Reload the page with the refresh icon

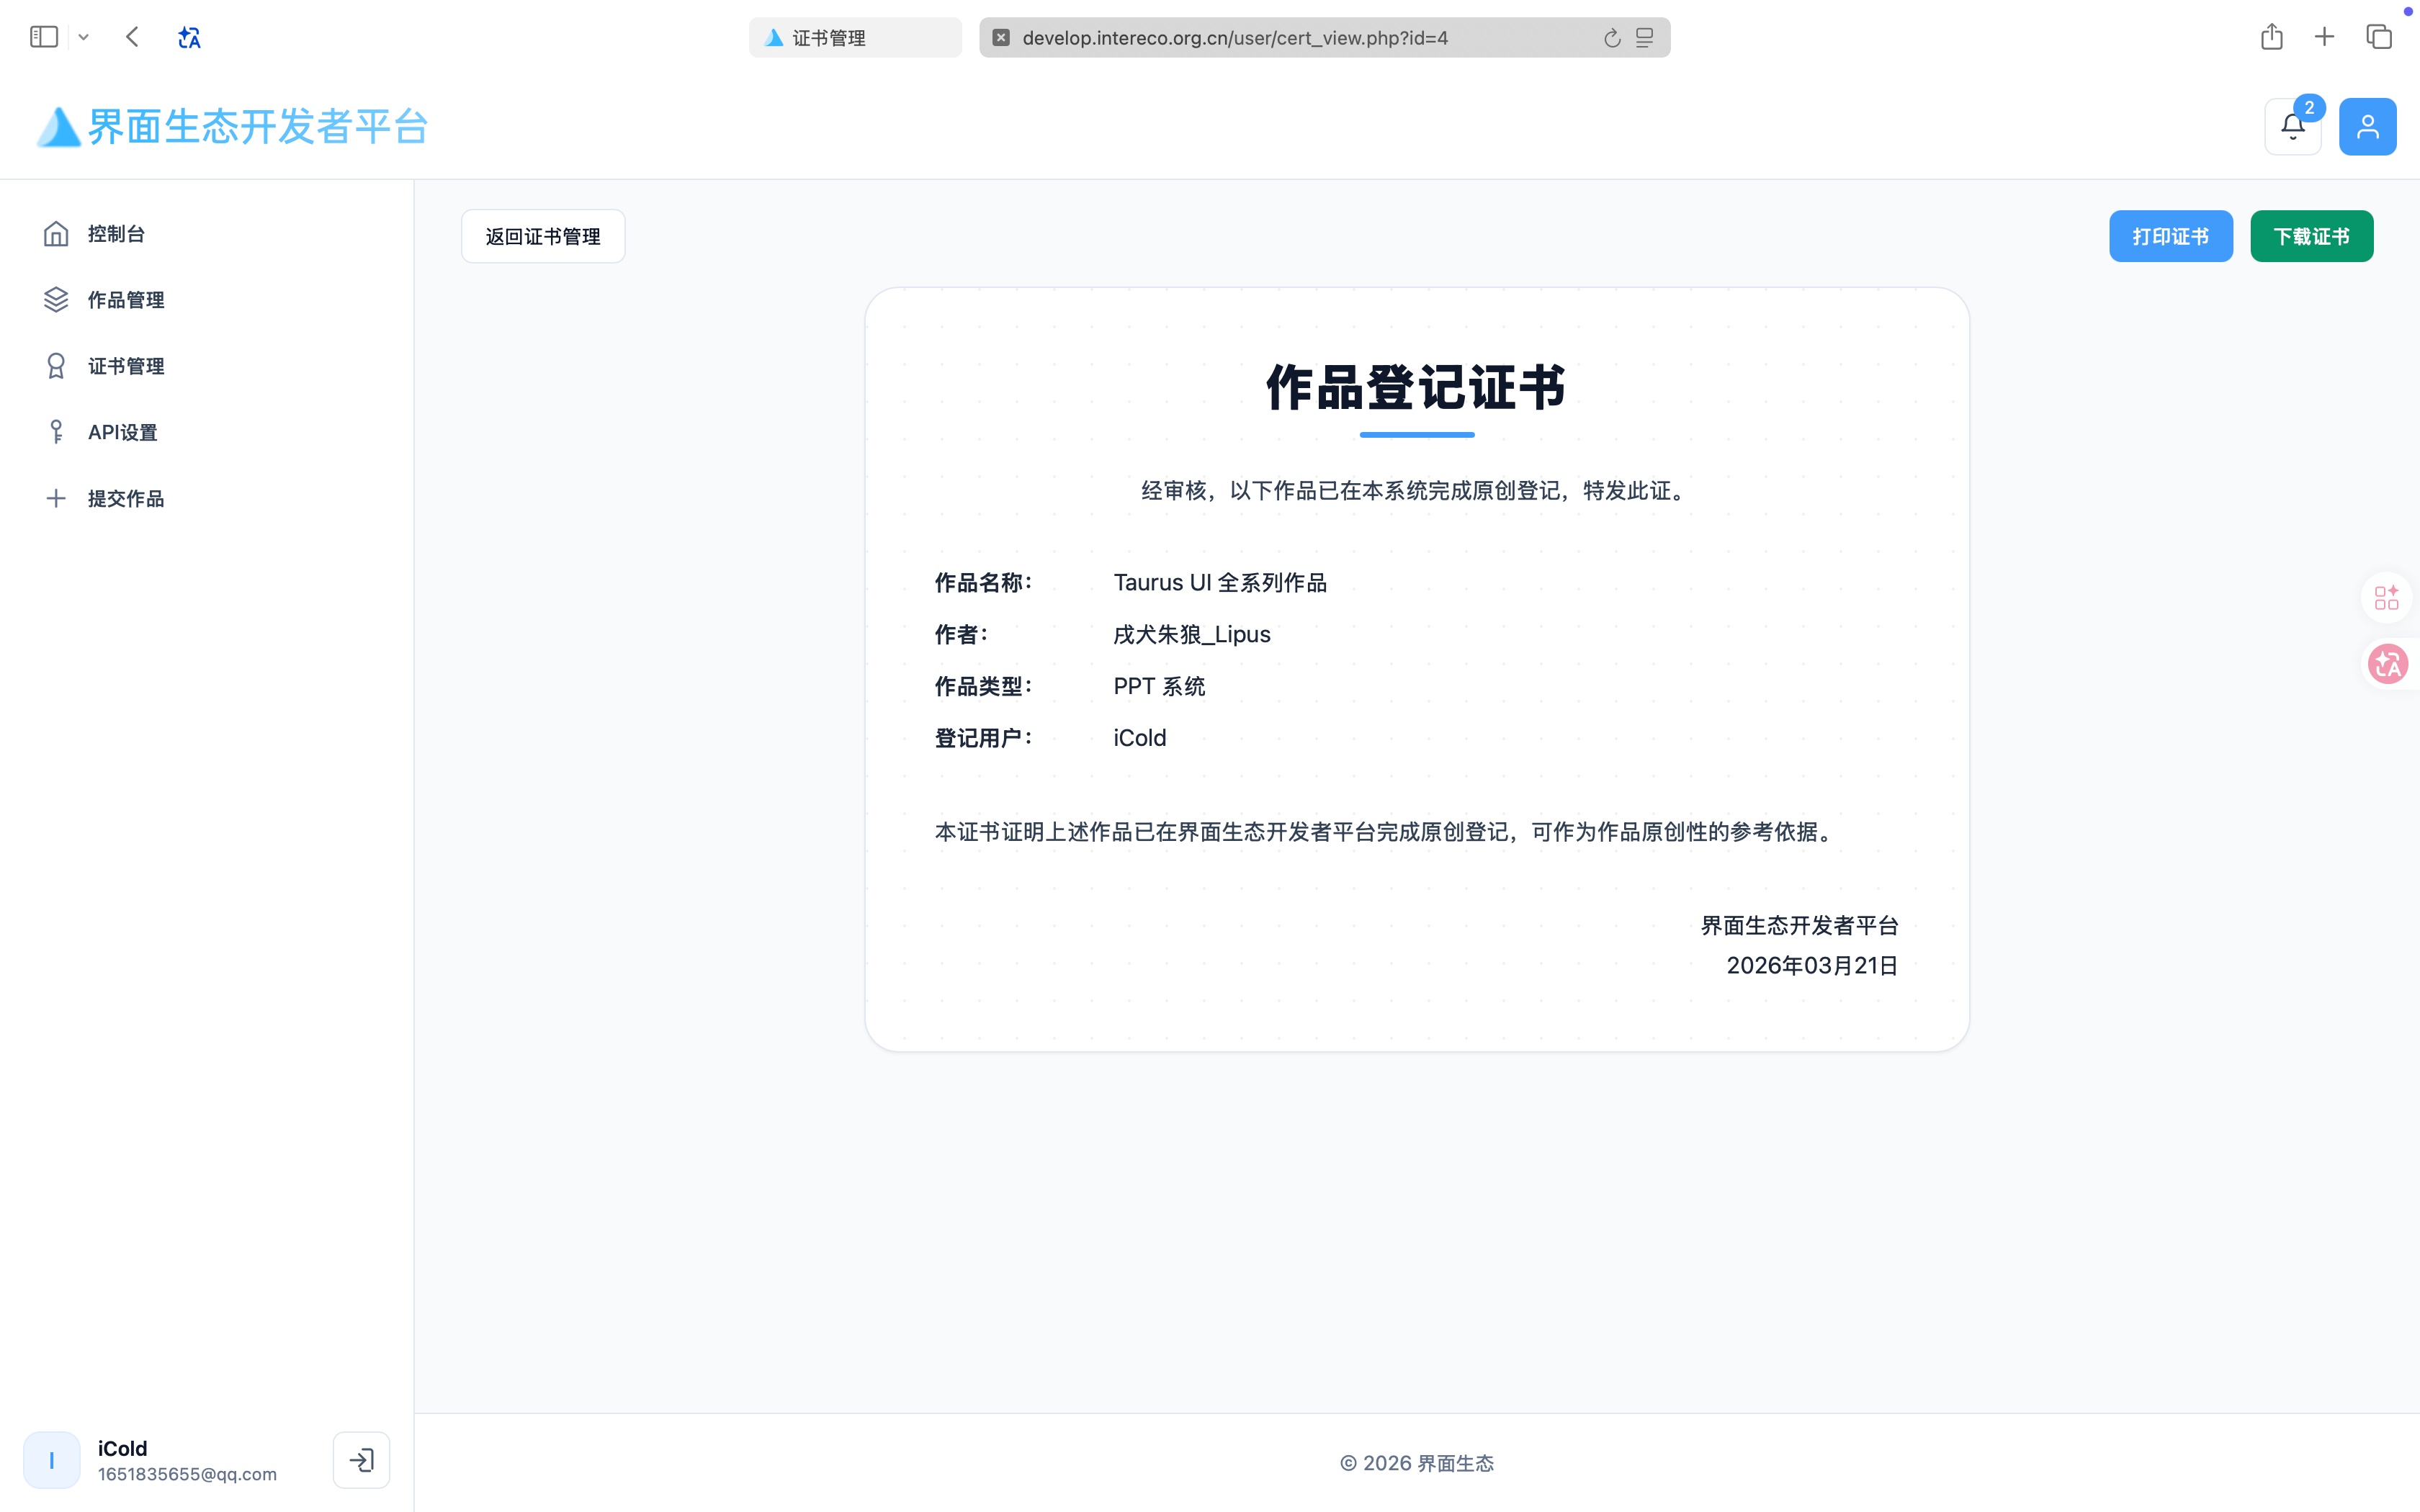pyautogui.click(x=1612, y=37)
